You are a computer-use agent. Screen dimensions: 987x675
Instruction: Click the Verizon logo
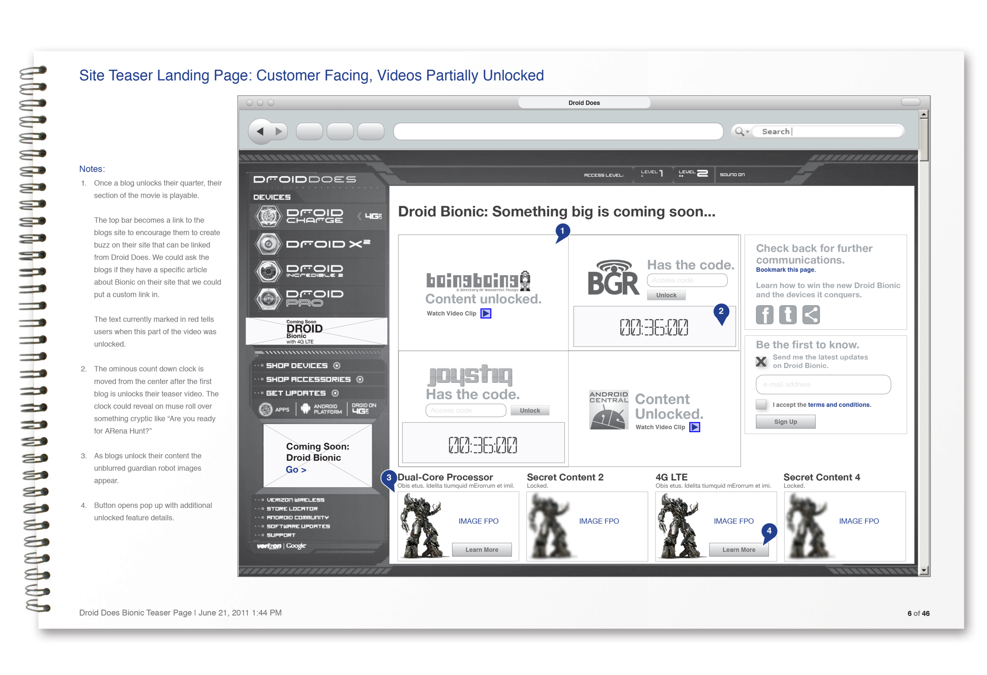pyautogui.click(x=269, y=546)
